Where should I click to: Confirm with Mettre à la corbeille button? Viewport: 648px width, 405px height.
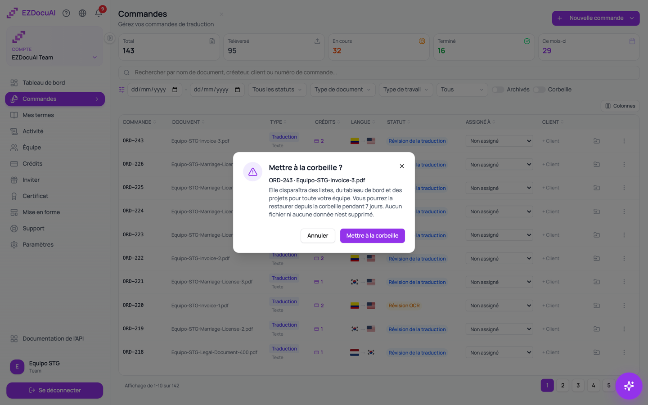point(372,236)
